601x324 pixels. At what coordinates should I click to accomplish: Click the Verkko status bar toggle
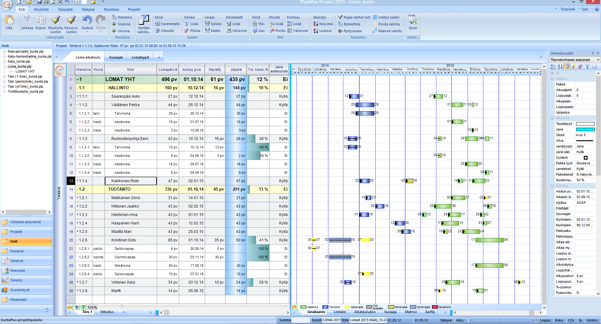[x=592, y=320]
